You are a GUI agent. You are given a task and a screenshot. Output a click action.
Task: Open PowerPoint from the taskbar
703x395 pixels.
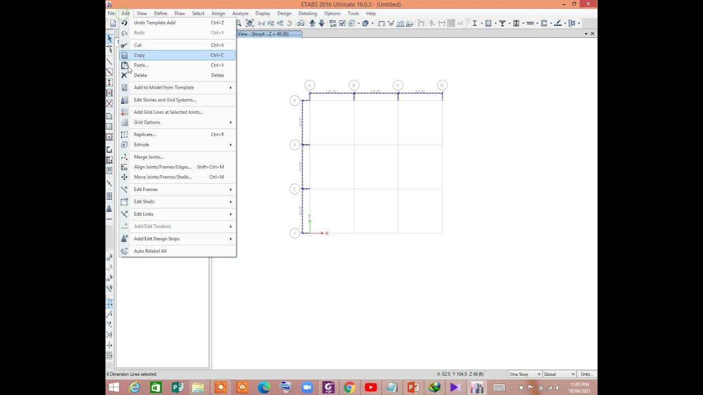coord(413,387)
